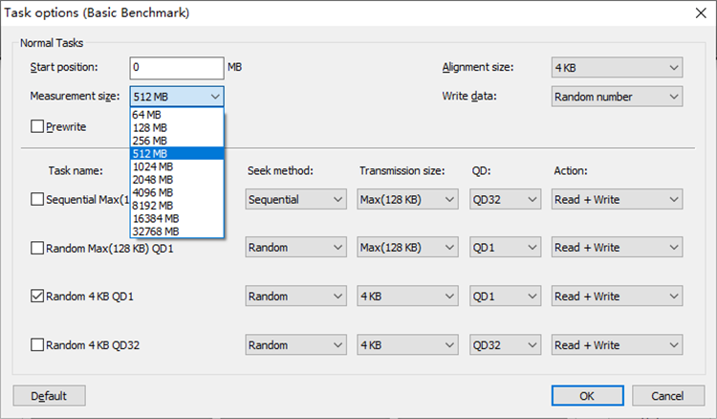This screenshot has height=419, width=717.
Task: Enable Random 4 KB QD32 task checkbox
Action: 37,344
